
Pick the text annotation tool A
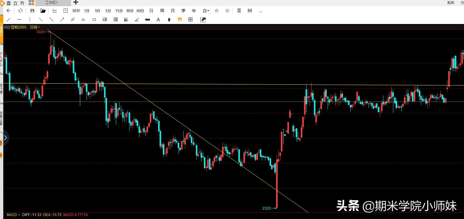coord(158,20)
